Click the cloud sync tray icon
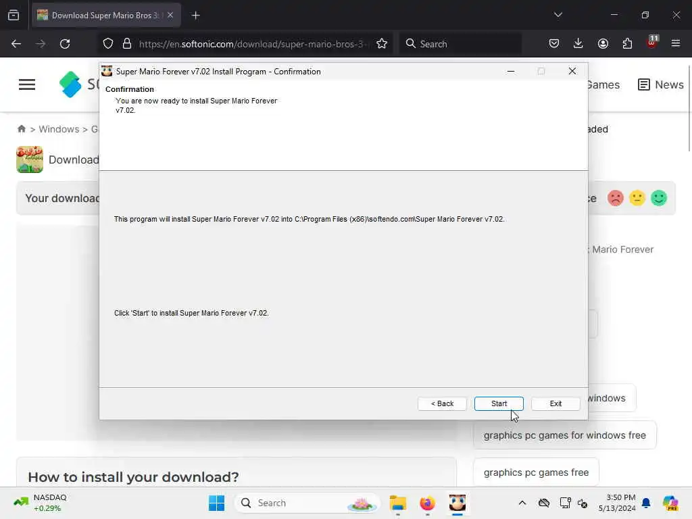The height and width of the screenshot is (519, 692). pos(544,503)
